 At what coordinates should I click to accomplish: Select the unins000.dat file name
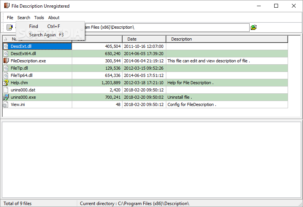[23, 90]
